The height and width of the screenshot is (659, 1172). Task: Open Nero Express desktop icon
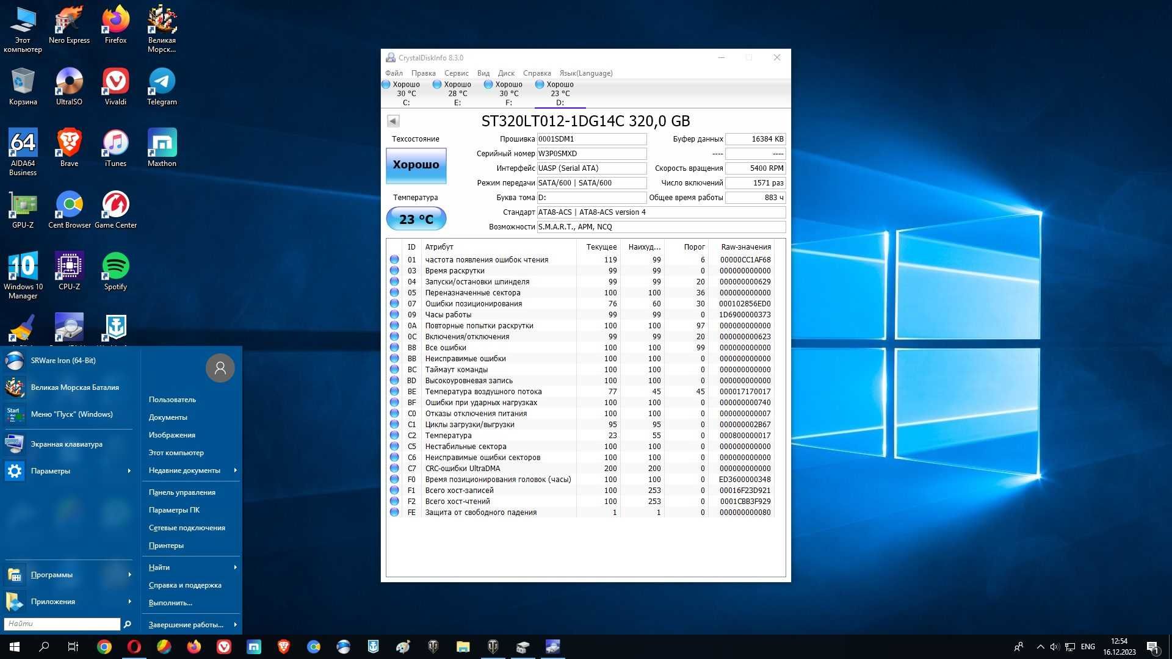(x=69, y=25)
